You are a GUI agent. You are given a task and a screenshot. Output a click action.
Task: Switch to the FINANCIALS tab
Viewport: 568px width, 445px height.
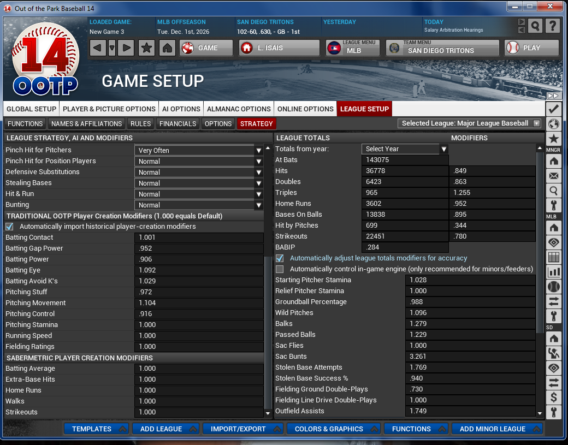tap(177, 124)
